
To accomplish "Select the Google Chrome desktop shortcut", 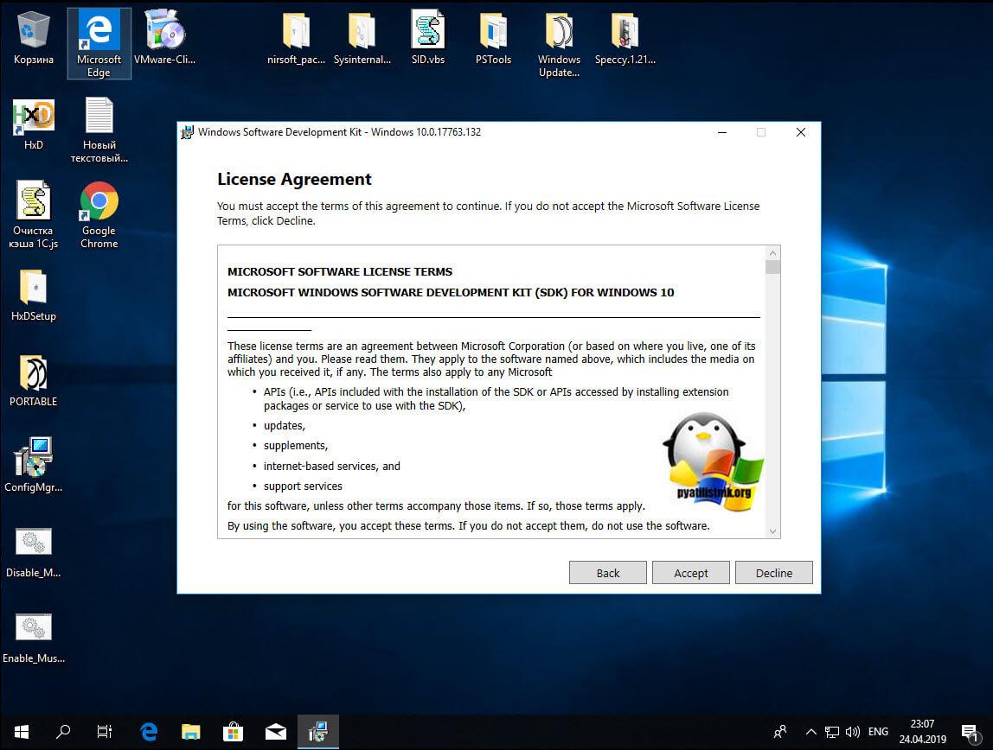I will tap(99, 215).
